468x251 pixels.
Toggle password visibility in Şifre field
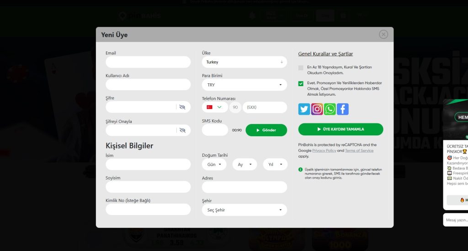click(x=182, y=107)
